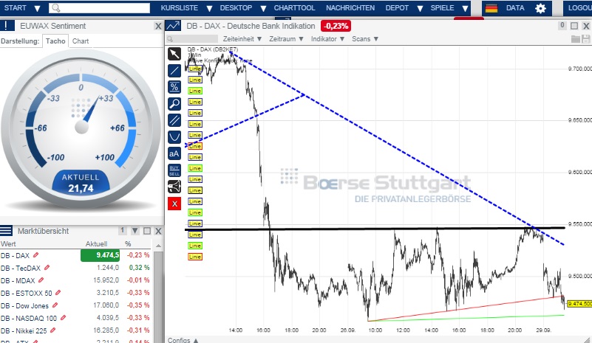Sort by the Aktuell column header

[96, 244]
